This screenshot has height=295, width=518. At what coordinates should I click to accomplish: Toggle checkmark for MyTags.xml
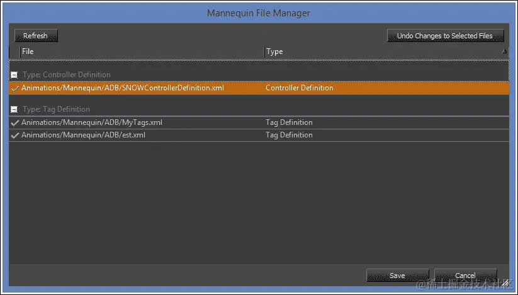15,123
